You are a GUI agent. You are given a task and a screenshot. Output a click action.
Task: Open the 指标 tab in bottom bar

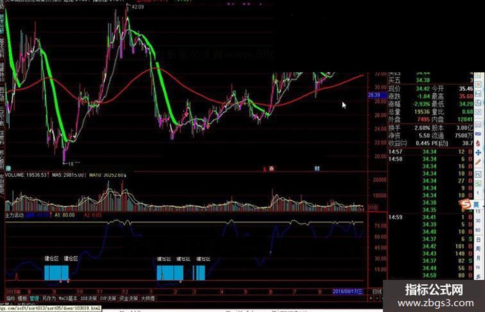pyautogui.click(x=11, y=298)
